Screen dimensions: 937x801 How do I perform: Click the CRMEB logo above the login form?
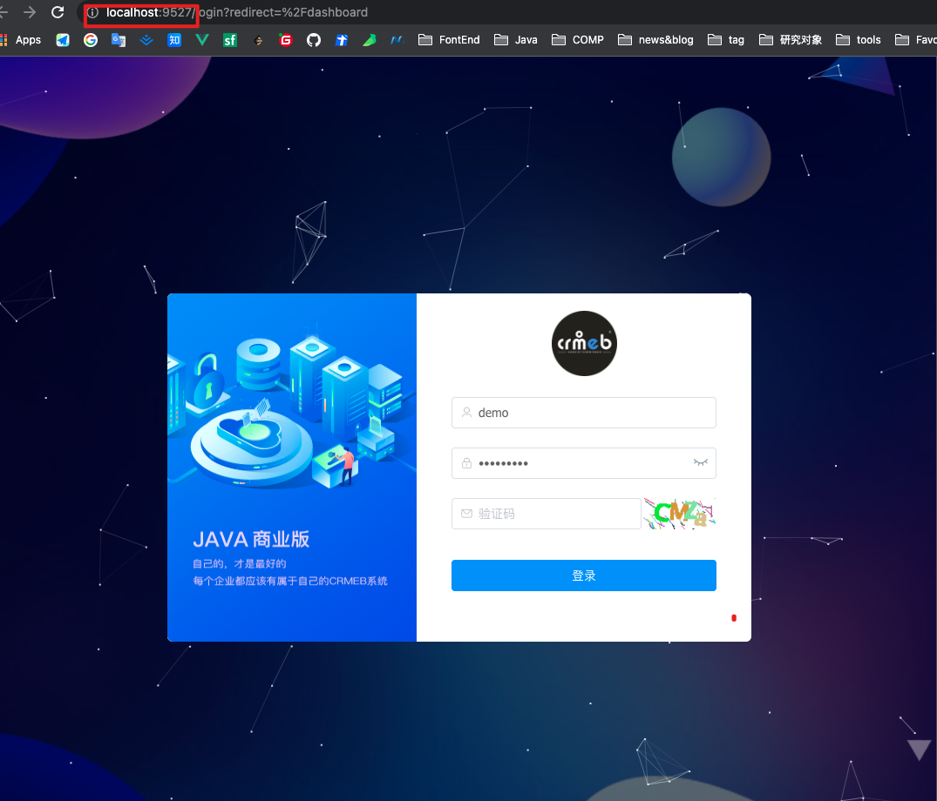click(583, 343)
